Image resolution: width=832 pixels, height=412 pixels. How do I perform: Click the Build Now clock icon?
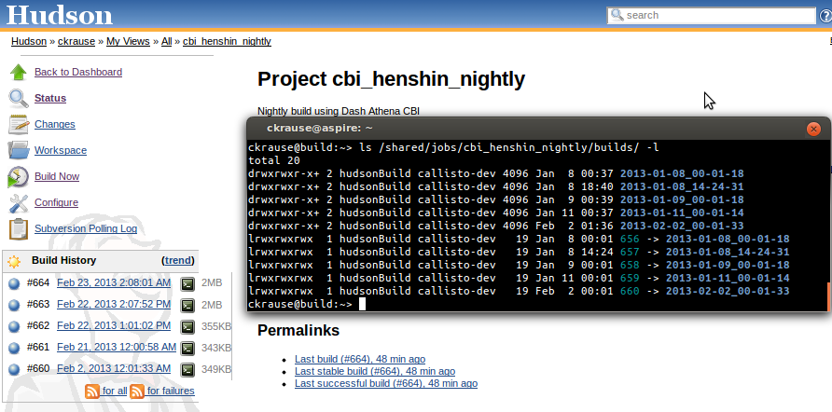[18, 176]
